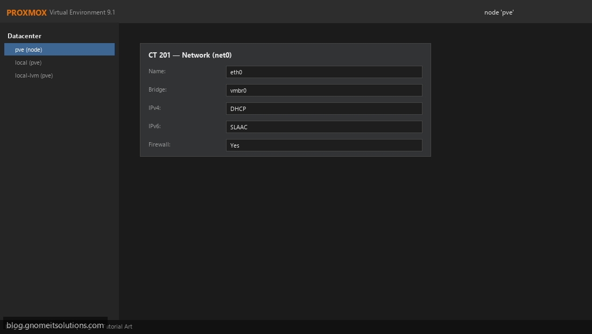
Task: Click the Name: label
Action: click(157, 71)
